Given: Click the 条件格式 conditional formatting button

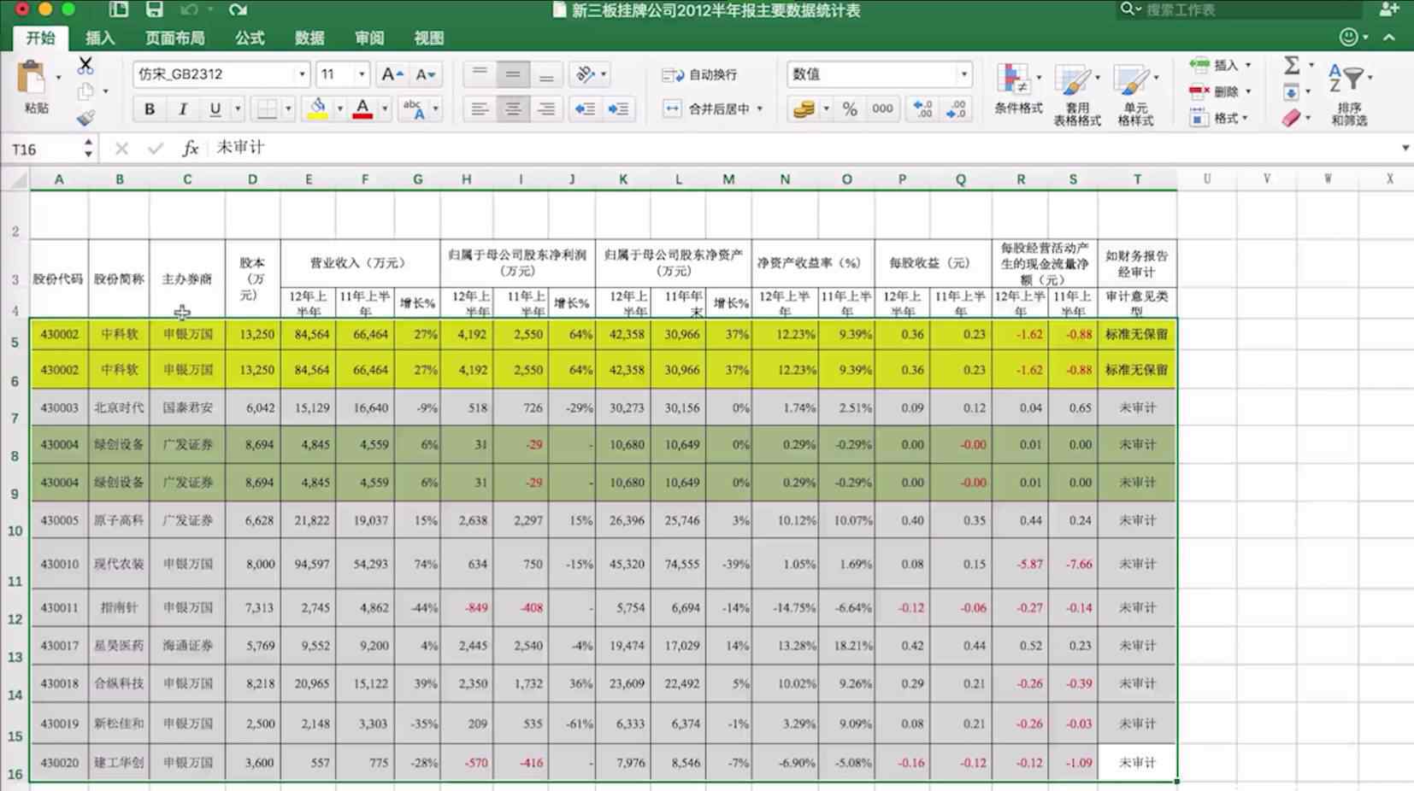Looking at the screenshot, I should click(x=1017, y=90).
